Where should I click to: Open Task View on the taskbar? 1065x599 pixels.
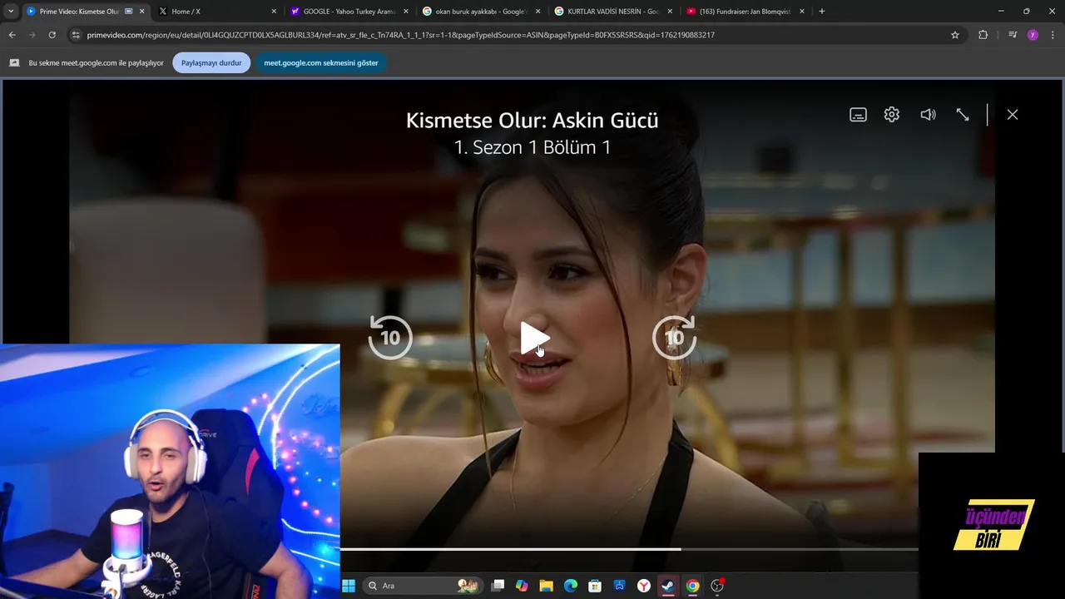(x=498, y=586)
